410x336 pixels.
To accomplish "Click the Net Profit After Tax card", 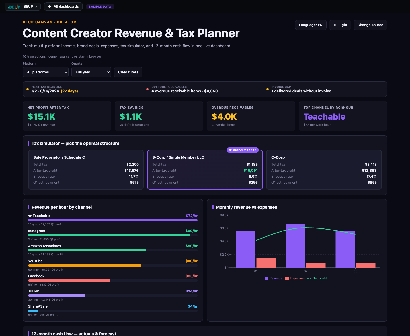I will (67, 116).
